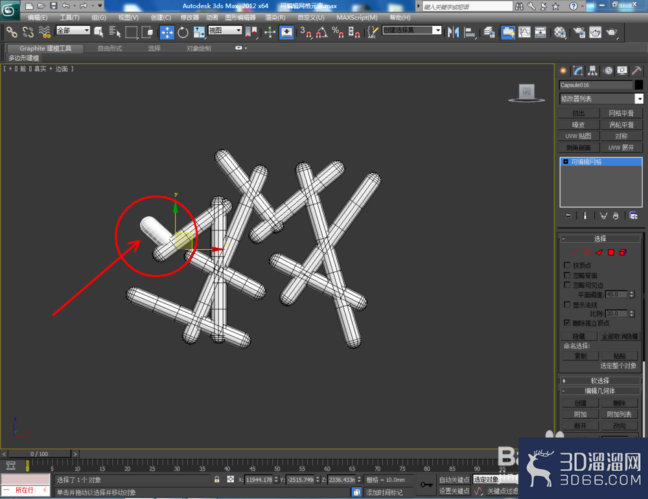Click Use Pivot Point Center icon

pyautogui.click(x=251, y=32)
